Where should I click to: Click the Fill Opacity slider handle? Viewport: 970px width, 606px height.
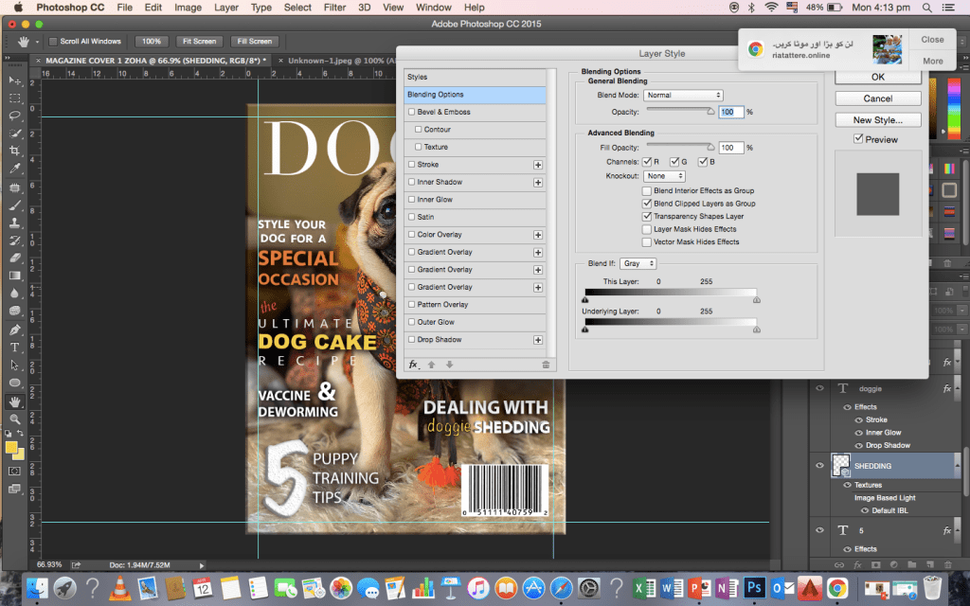tap(710, 146)
